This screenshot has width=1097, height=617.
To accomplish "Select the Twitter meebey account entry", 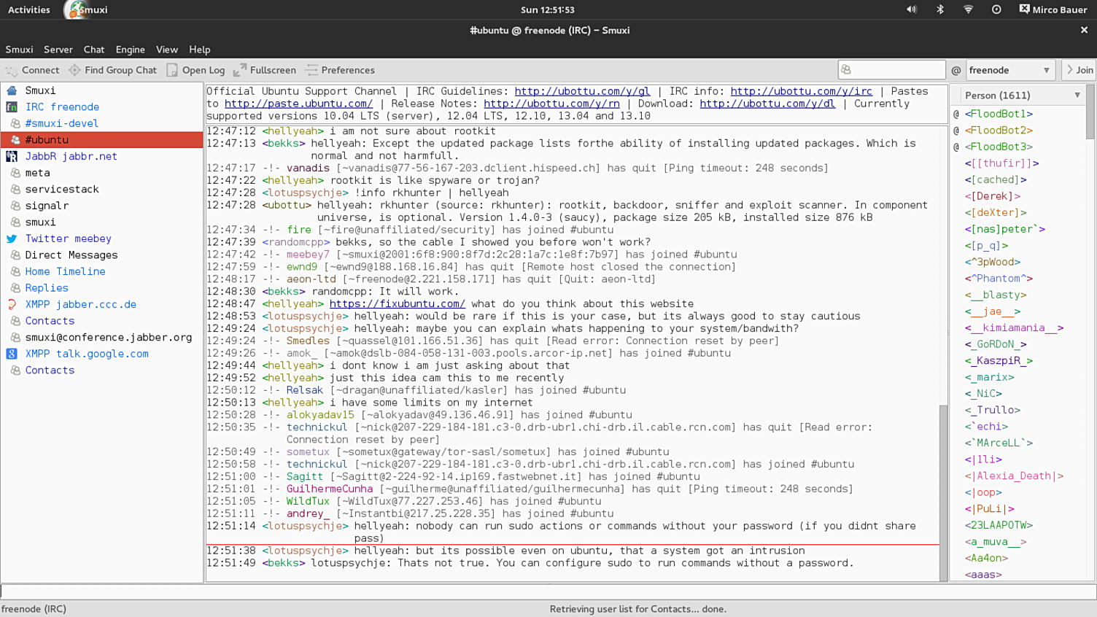I will point(68,238).
